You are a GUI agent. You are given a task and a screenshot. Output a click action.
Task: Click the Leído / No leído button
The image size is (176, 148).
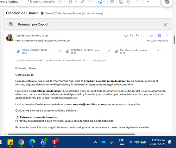[42, 2]
